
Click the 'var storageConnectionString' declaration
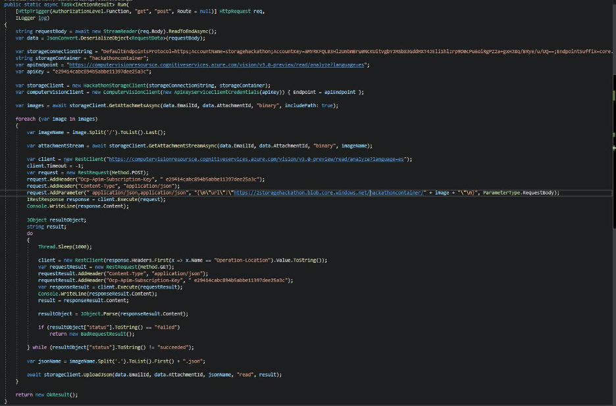pyautogui.click(x=314, y=51)
